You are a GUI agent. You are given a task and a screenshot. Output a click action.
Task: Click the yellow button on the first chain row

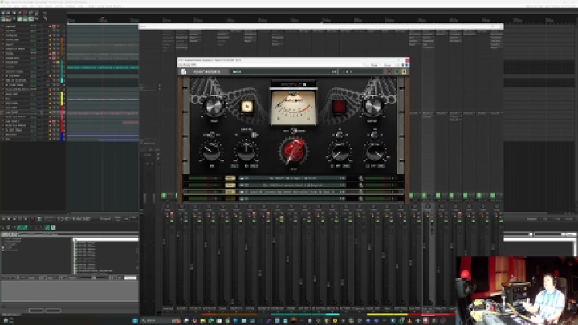click(230, 178)
